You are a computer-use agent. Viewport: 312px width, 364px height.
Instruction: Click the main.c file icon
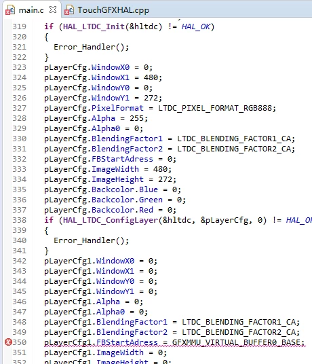[x=10, y=10]
